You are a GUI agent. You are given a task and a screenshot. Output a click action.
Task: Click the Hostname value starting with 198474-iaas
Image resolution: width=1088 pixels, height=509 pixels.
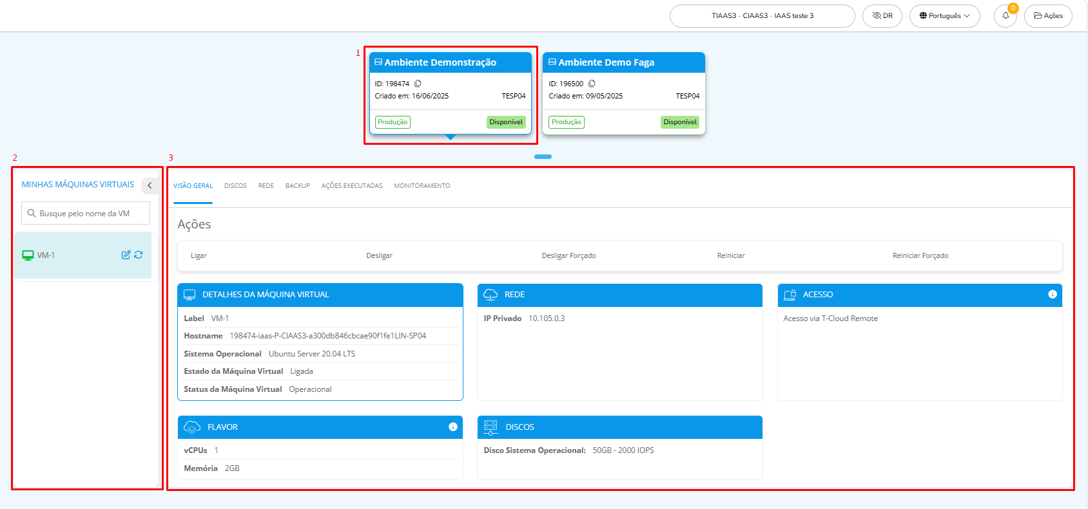328,336
